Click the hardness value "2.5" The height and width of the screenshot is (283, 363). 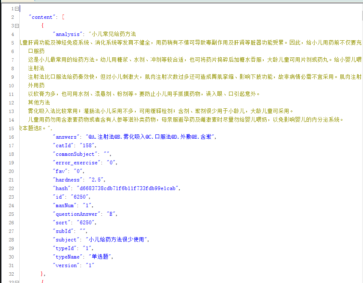coord(96,180)
